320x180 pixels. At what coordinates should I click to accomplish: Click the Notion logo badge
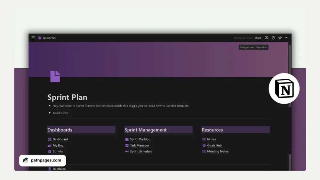[x=284, y=89]
